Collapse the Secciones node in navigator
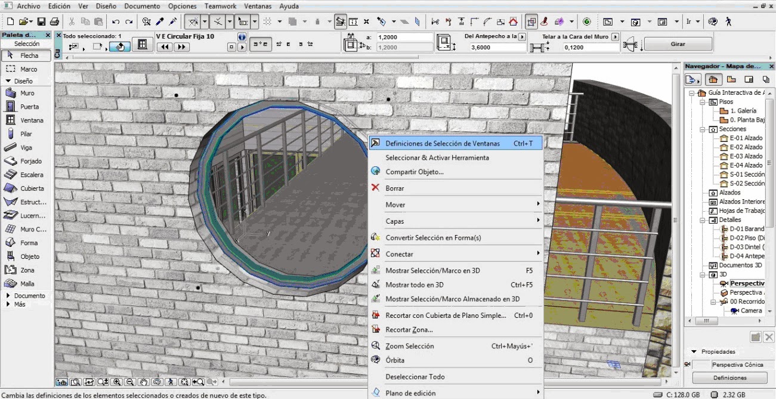Image resolution: width=776 pixels, height=399 pixels. tap(702, 129)
